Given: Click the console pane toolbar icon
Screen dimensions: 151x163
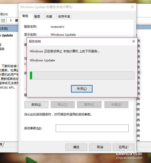Looking at the screenshot, I should pos(3,21).
